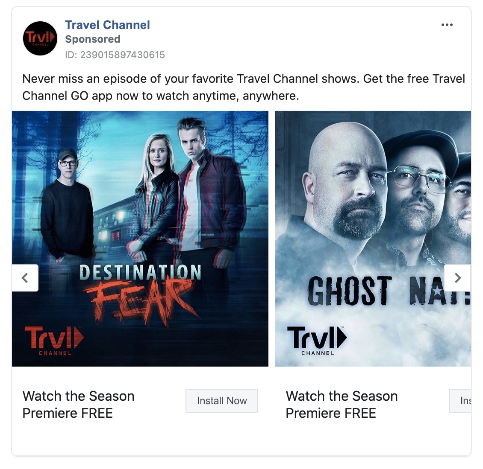This screenshot has height=469, width=483.
Task: Open the Destination Fear poster image
Action: pos(140,239)
